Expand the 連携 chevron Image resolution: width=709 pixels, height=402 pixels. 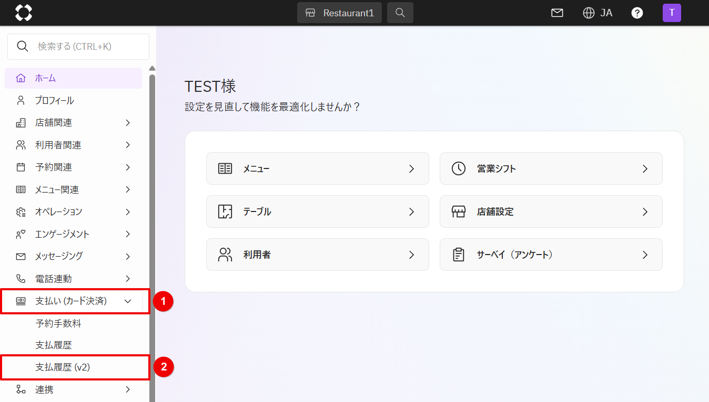click(128, 389)
